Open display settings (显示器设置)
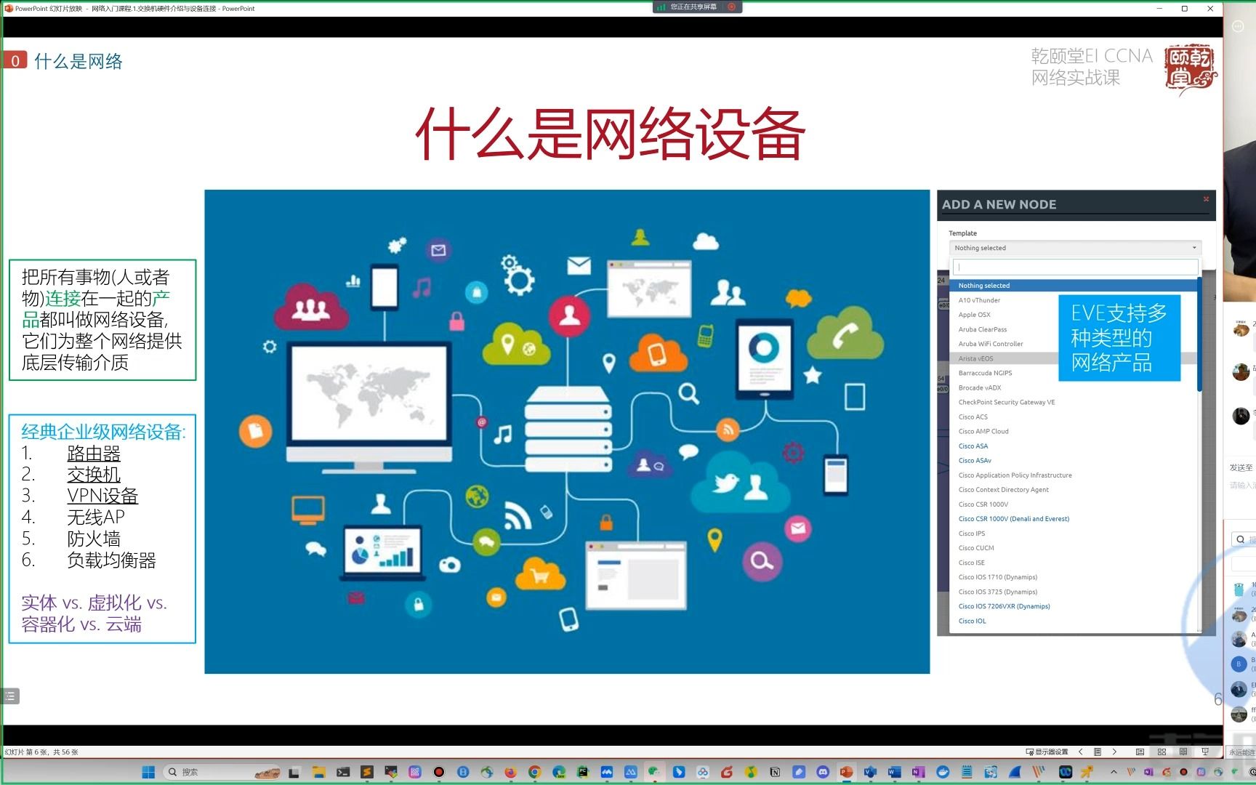 [1047, 752]
